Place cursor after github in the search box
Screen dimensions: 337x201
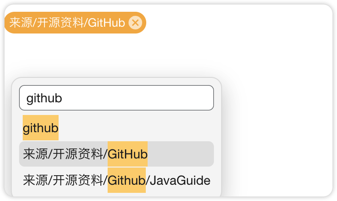click(x=63, y=98)
